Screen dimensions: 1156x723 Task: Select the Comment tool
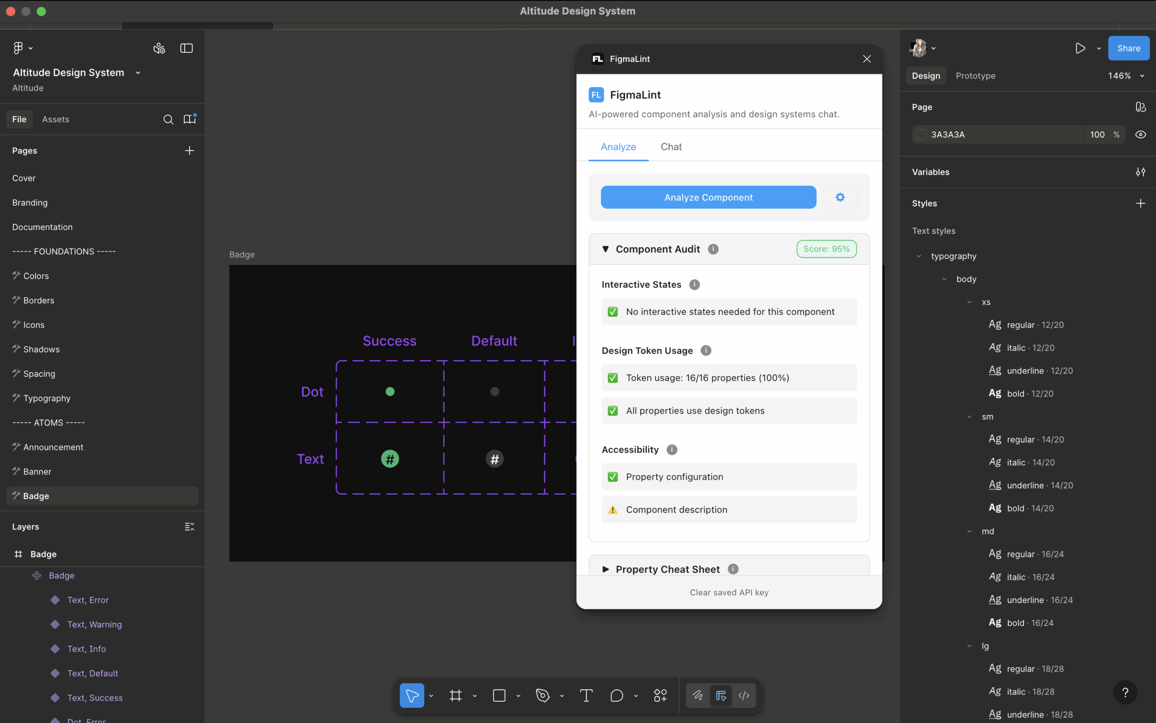[617, 695]
